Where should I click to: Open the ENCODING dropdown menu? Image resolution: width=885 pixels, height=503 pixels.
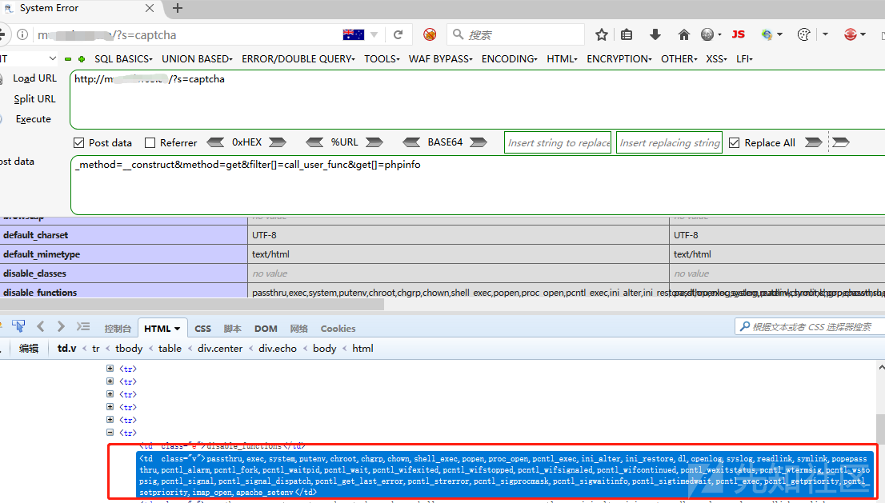[509, 58]
